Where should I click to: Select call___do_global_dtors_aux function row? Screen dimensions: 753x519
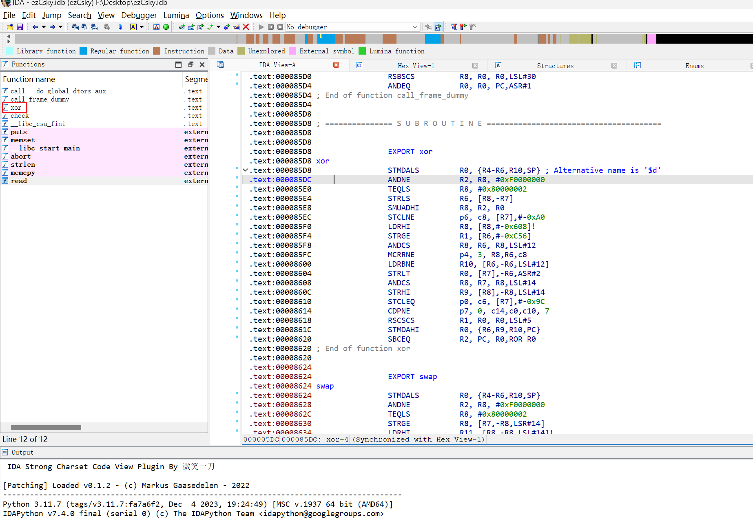click(104, 91)
